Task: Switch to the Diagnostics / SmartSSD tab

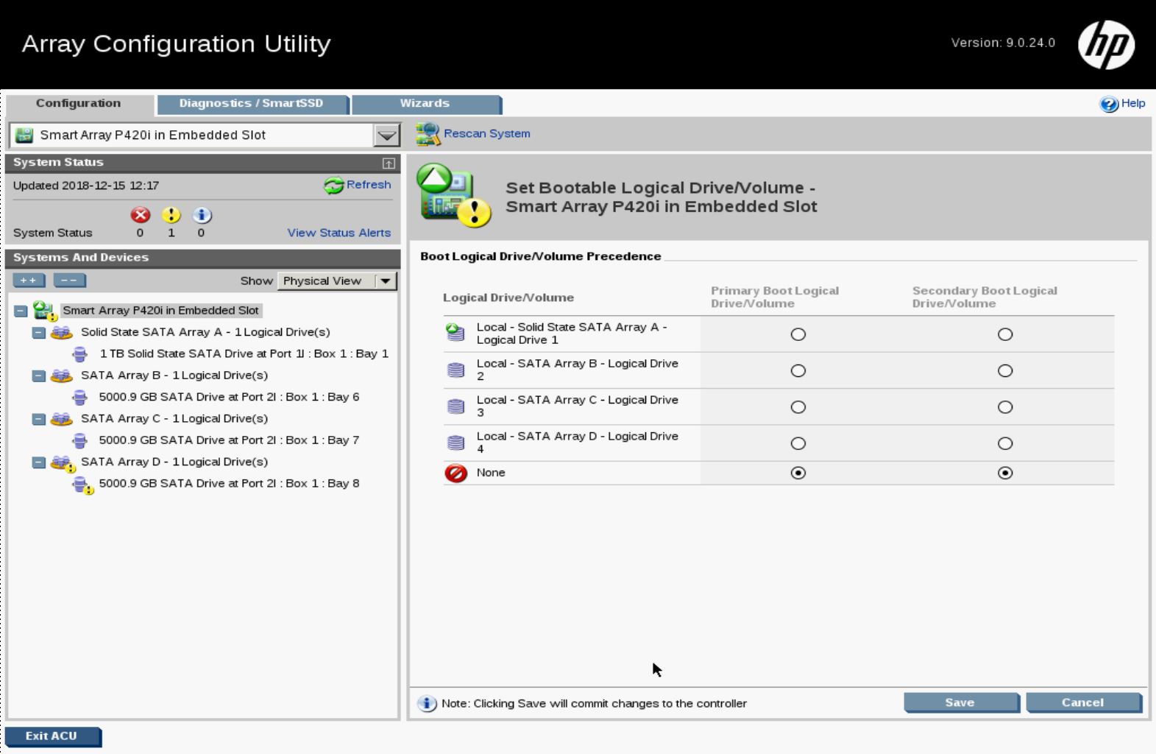Action: click(251, 104)
